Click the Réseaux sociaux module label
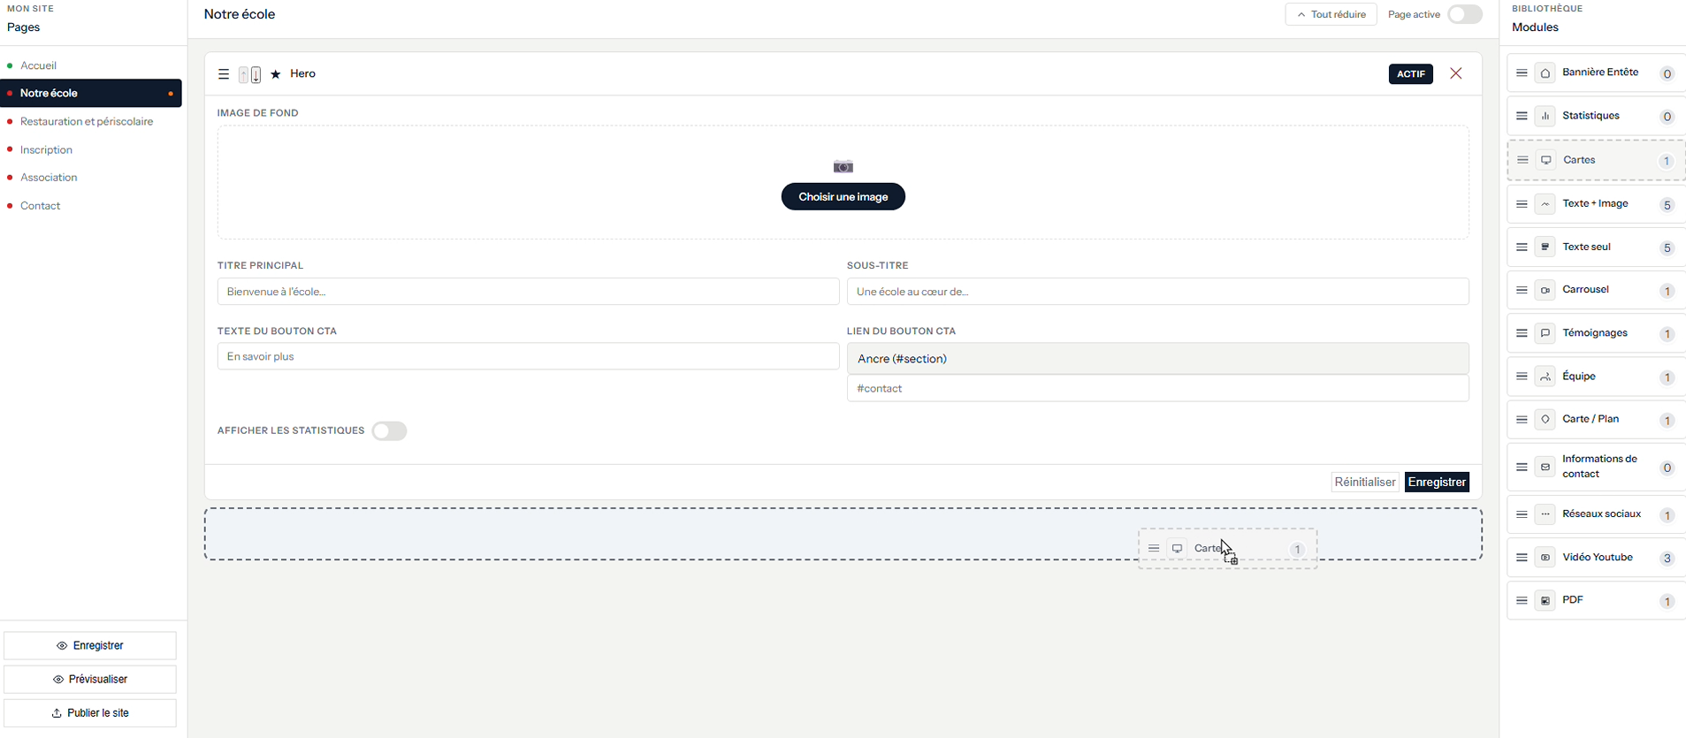 coord(1601,514)
